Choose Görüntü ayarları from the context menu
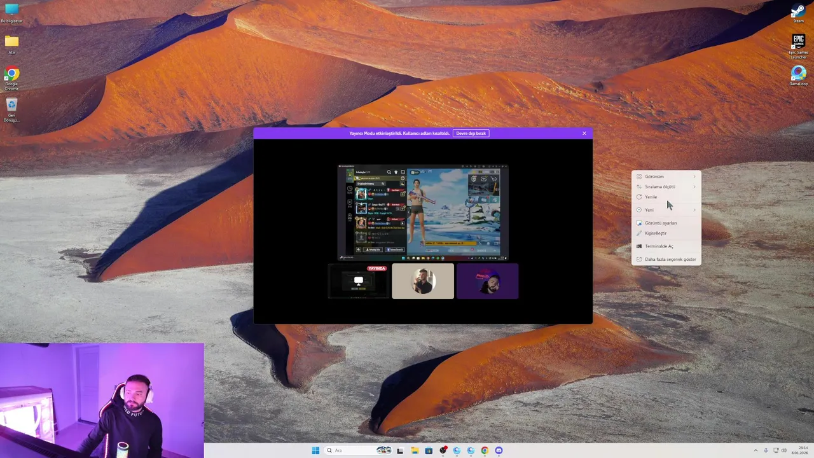Screen dimensions: 814x458 click(x=666, y=223)
